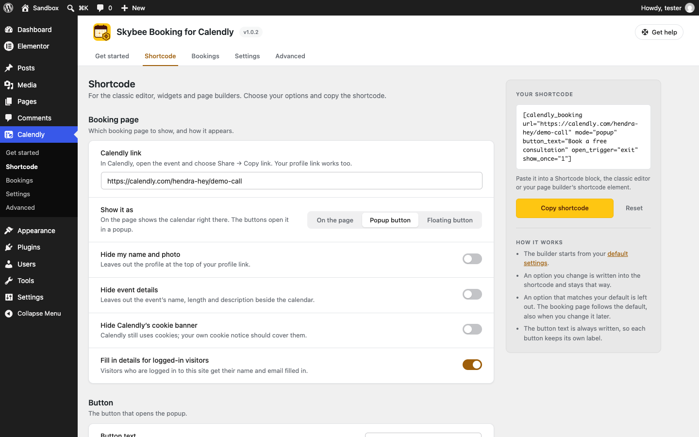The width and height of the screenshot is (699, 437).
Task: Open Media library in sidebar
Action: click(39, 85)
